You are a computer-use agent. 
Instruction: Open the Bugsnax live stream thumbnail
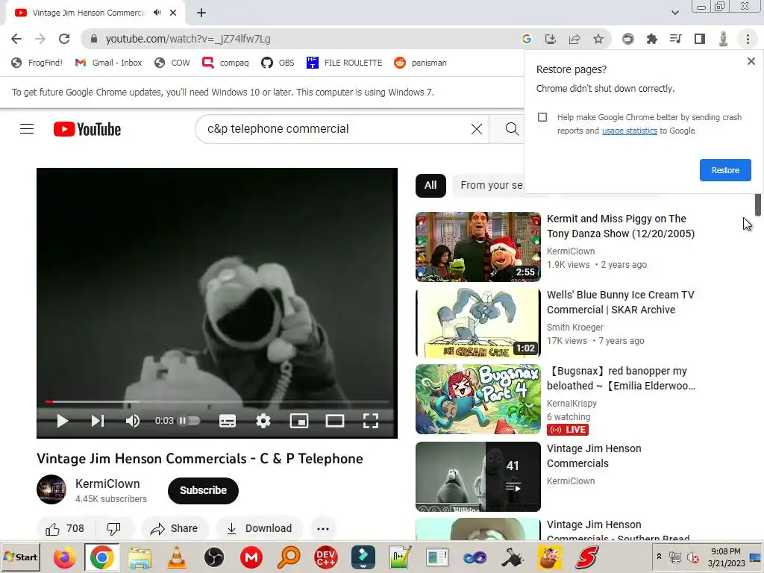pyautogui.click(x=478, y=399)
